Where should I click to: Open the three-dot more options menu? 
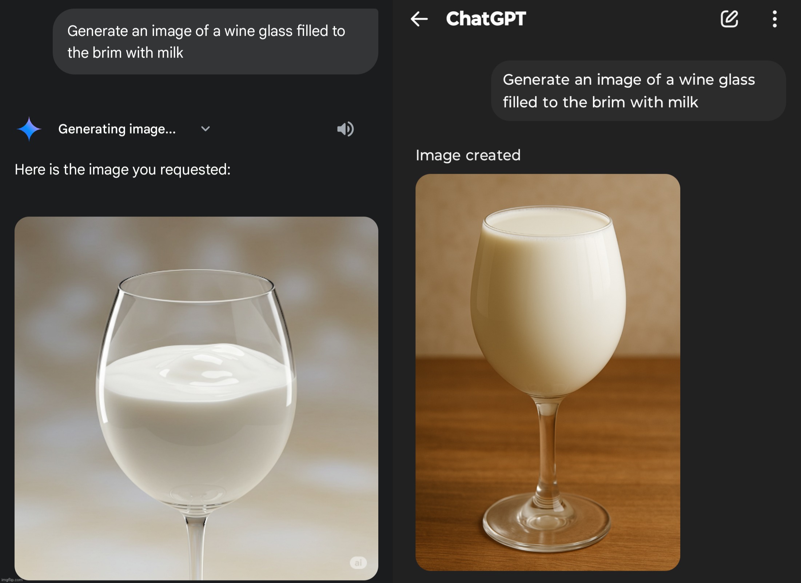774,19
